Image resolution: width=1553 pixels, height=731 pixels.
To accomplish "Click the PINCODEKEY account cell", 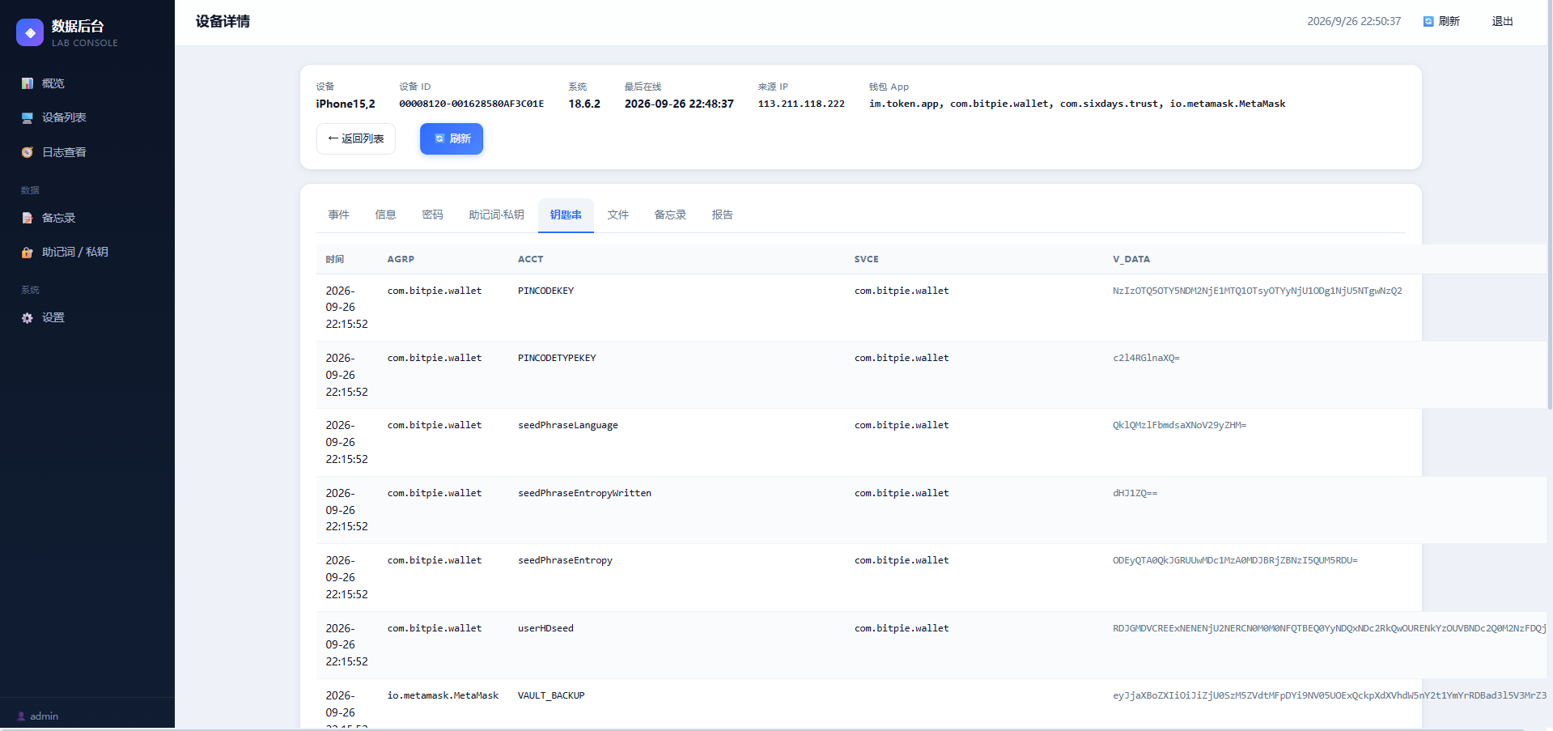I will point(546,291).
